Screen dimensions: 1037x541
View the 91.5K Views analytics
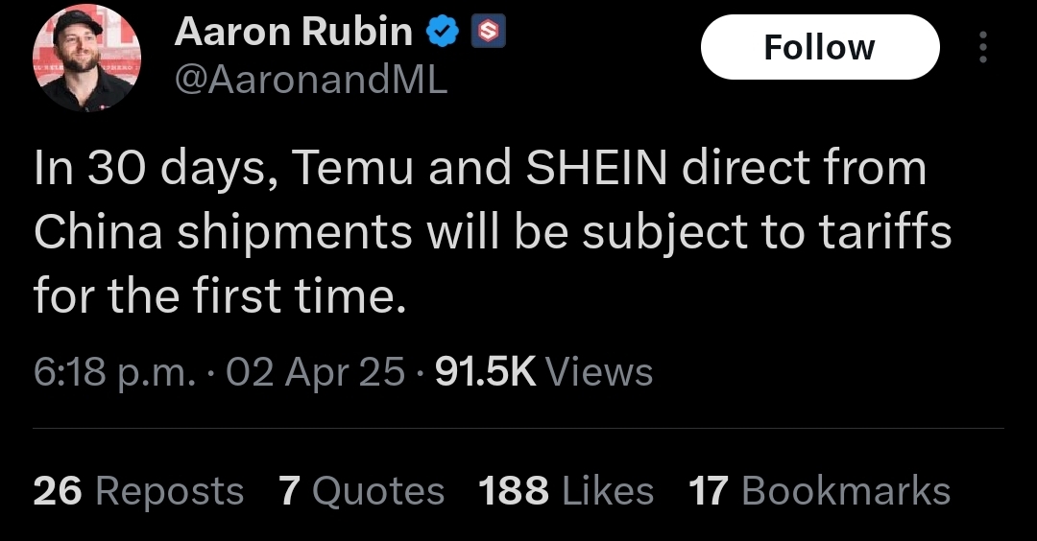point(543,372)
